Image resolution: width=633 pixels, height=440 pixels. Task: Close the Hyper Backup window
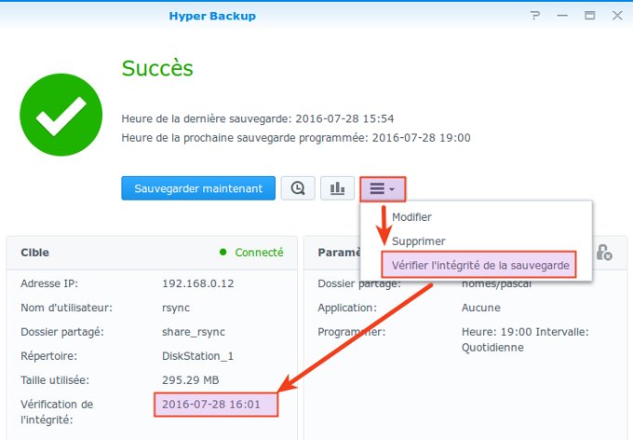point(617,16)
